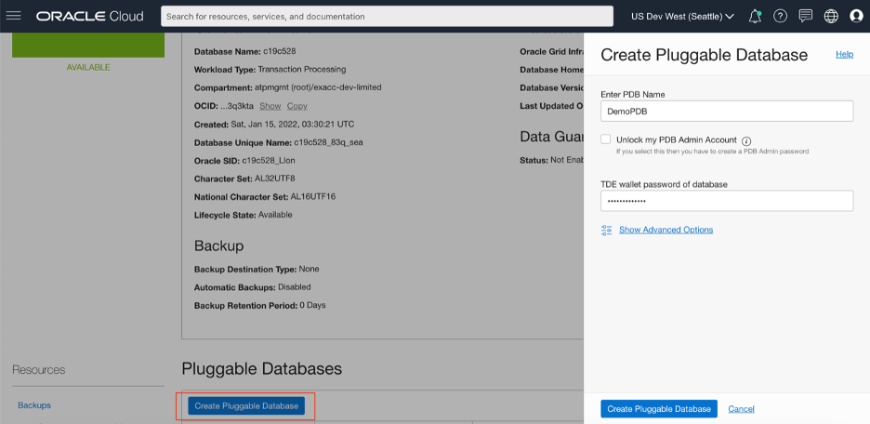
Task: Show the full OCID
Action: coord(270,105)
